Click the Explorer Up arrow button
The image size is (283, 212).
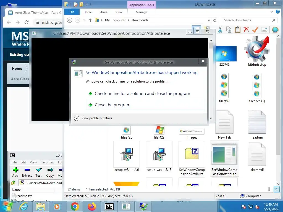click(90, 20)
